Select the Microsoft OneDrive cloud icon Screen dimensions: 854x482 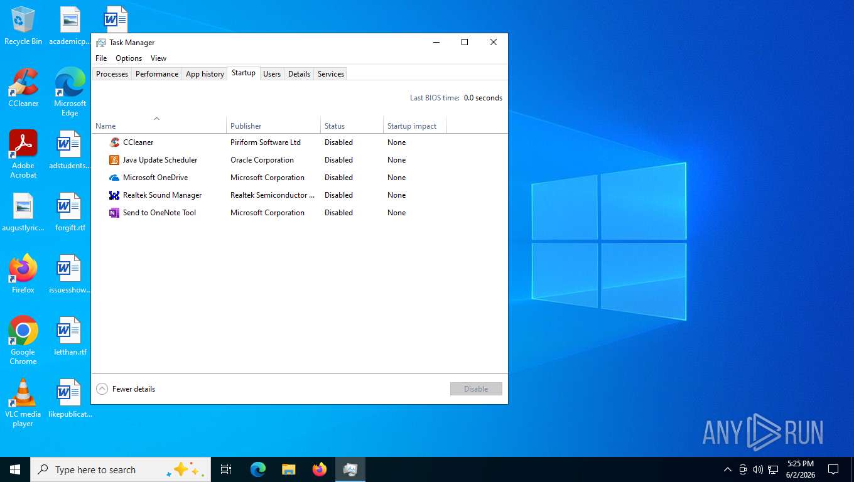114,178
